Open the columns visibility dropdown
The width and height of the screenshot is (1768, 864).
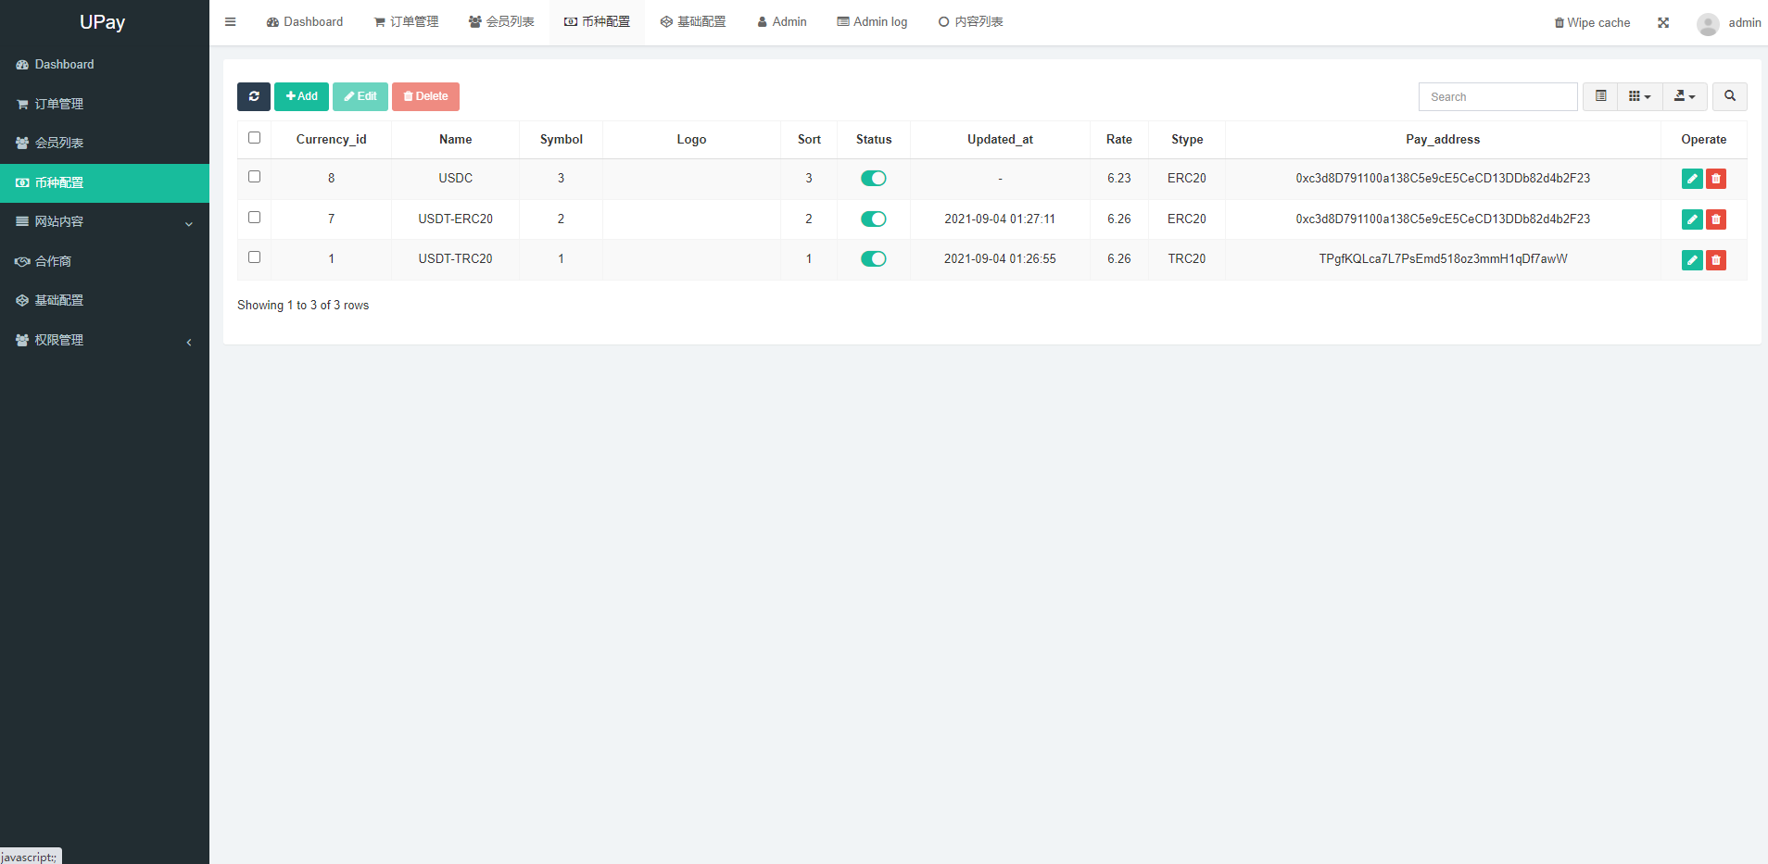click(x=1640, y=96)
